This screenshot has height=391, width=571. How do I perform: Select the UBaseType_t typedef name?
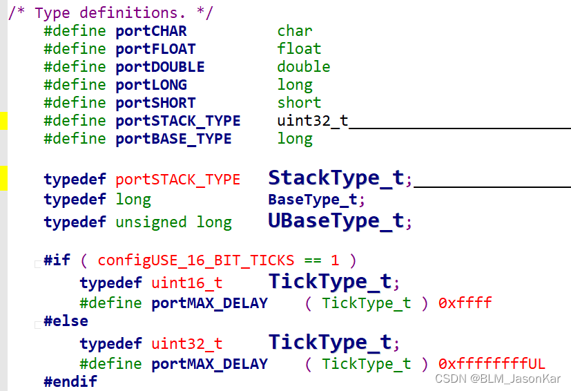point(336,221)
